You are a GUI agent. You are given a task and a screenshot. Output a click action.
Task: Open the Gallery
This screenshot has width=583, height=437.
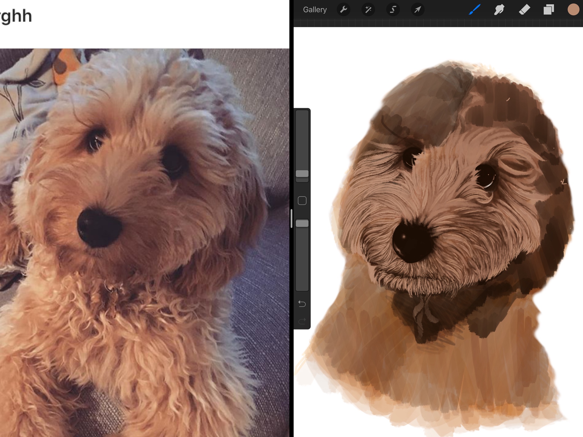[315, 10]
